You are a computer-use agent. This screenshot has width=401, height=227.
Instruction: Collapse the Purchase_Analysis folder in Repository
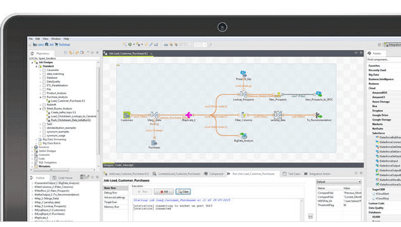tap(40, 97)
